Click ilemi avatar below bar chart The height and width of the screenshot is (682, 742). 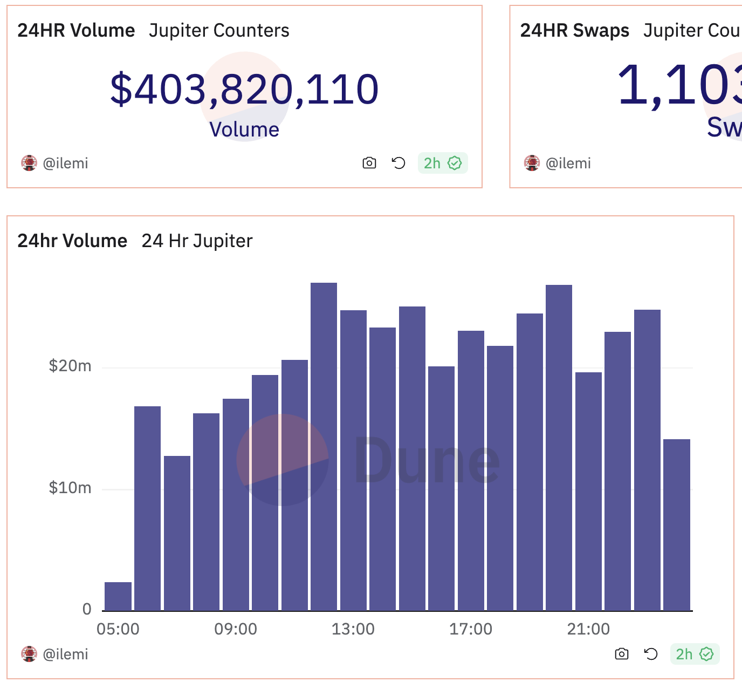(29, 654)
